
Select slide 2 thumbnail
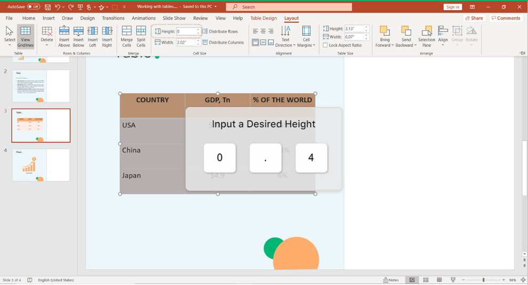41,86
